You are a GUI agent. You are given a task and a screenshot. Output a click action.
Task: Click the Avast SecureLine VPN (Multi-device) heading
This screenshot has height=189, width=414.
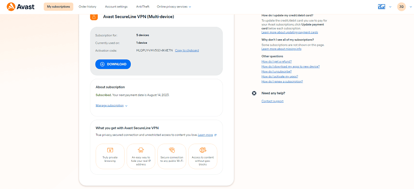(138, 17)
